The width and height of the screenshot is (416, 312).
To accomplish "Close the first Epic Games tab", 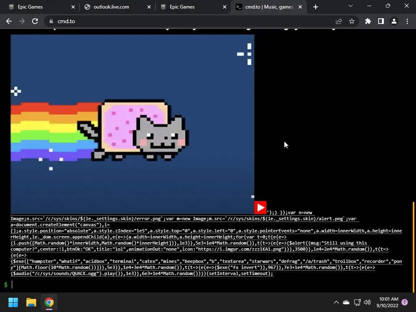I will [73, 7].
